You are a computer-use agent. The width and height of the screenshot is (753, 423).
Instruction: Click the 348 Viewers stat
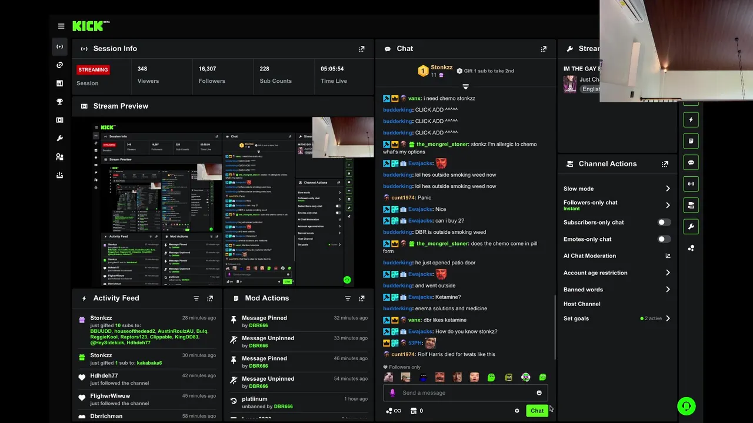[x=148, y=75]
